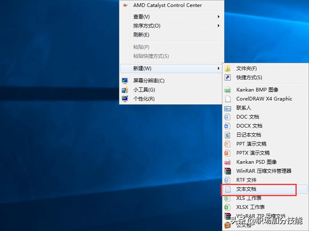Screen dimensions: 309x231
Task: Create a new XLS 工作表
Action: coord(265,198)
